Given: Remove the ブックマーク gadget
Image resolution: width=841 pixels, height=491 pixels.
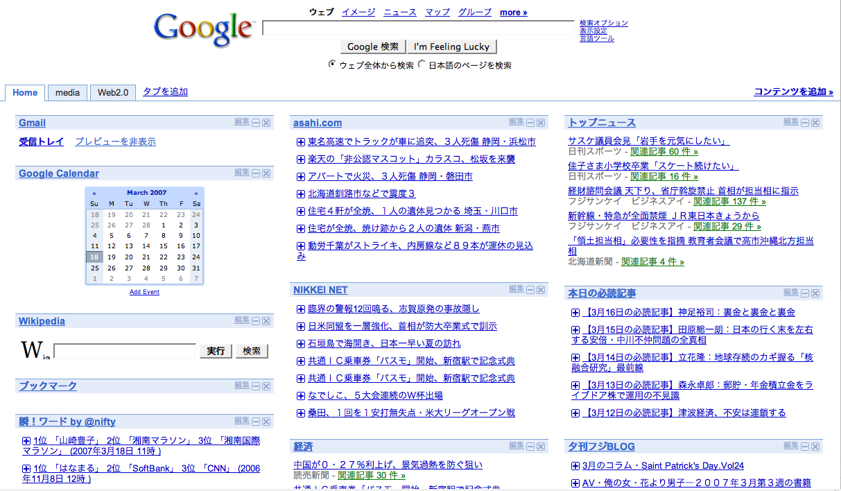Looking at the screenshot, I should click(x=266, y=386).
